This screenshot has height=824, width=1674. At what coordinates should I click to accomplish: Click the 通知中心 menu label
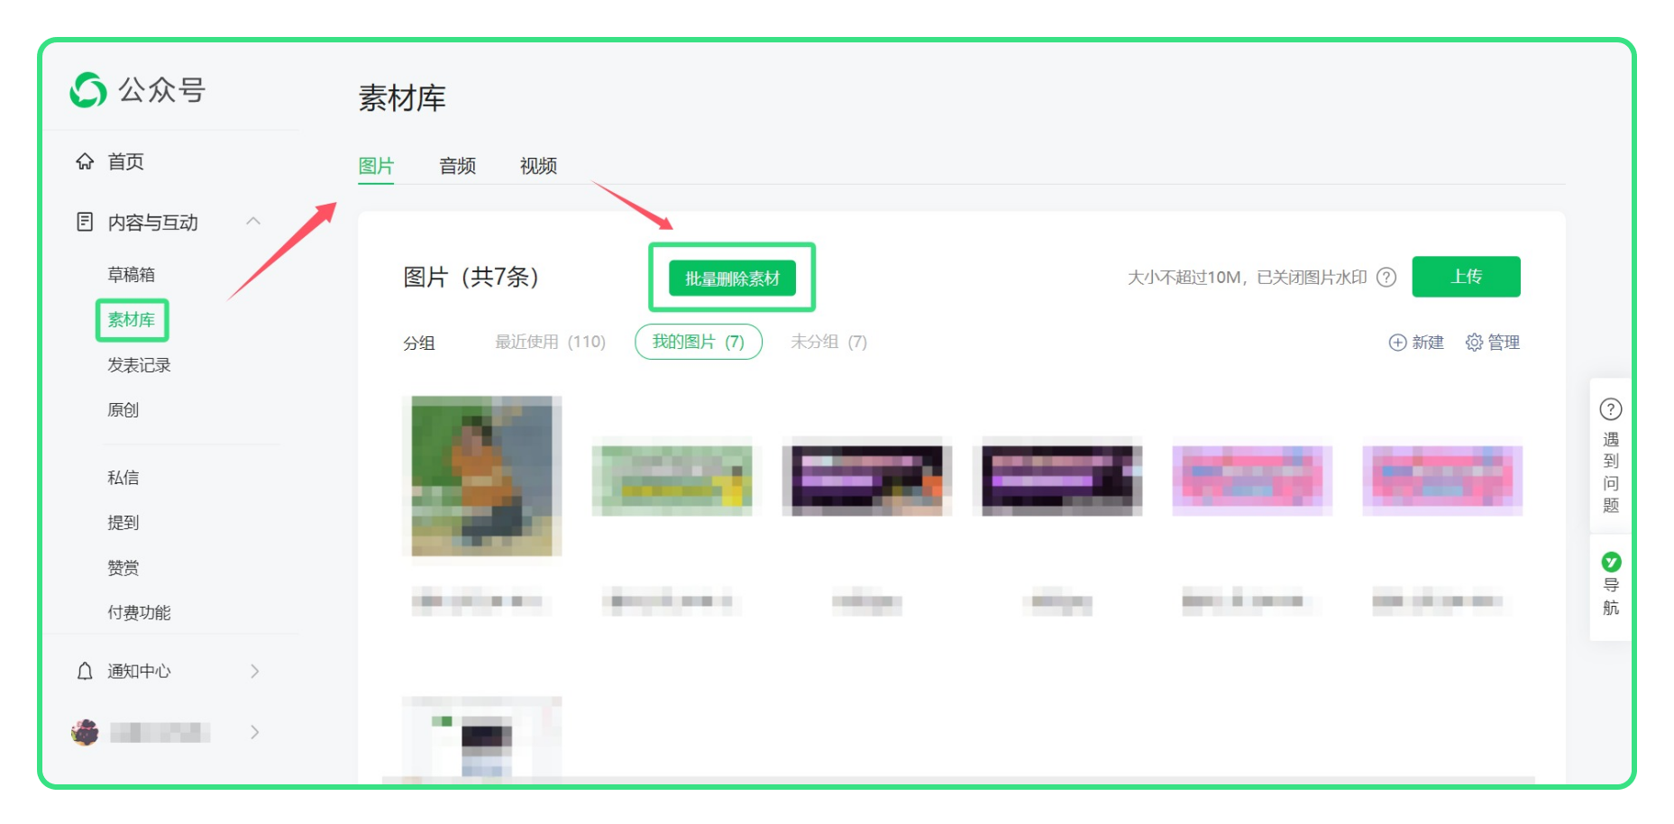[x=139, y=671]
